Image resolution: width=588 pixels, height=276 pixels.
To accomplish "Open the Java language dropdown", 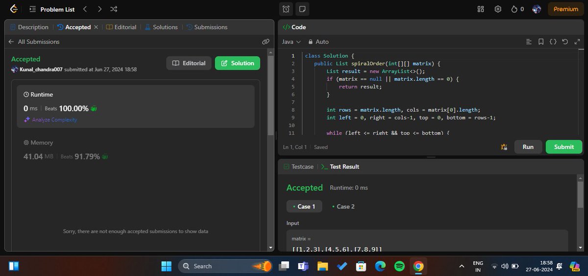I will point(292,42).
